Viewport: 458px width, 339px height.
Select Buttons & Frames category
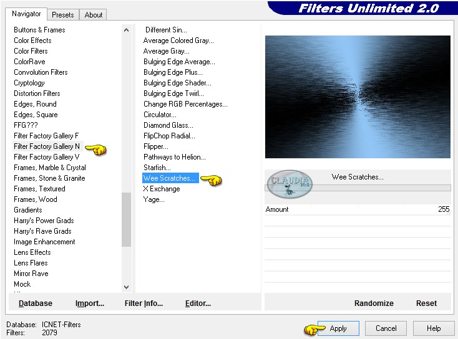[x=39, y=30]
